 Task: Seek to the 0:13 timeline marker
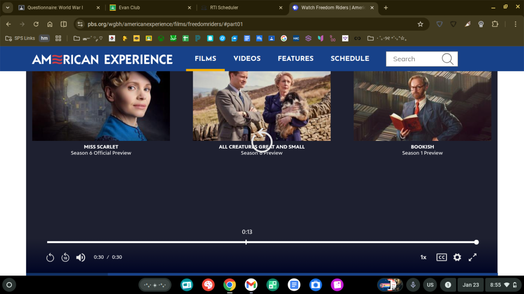[x=246, y=242]
